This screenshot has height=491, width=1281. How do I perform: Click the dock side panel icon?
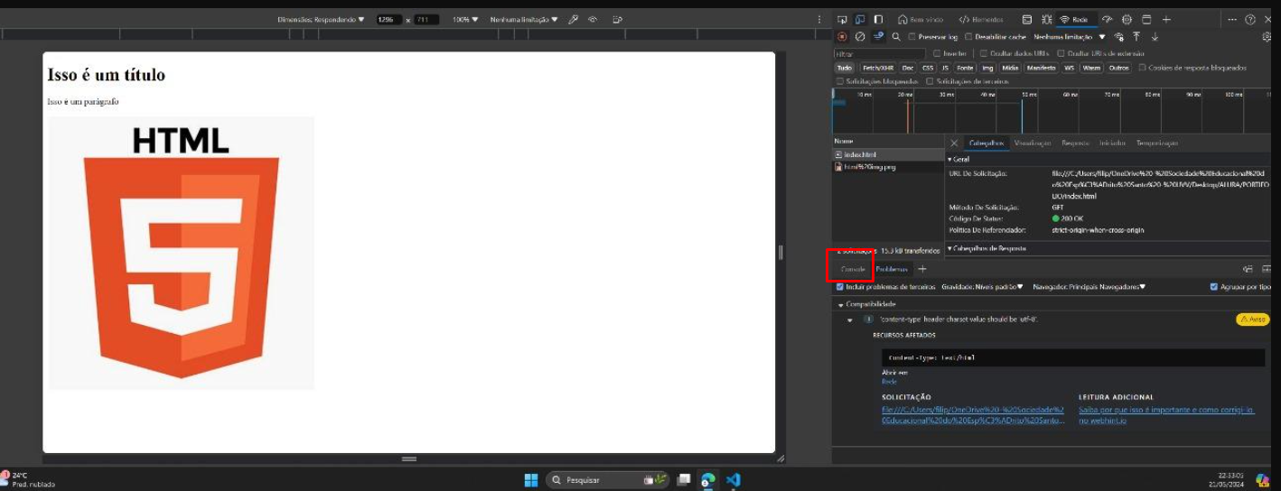(x=878, y=19)
